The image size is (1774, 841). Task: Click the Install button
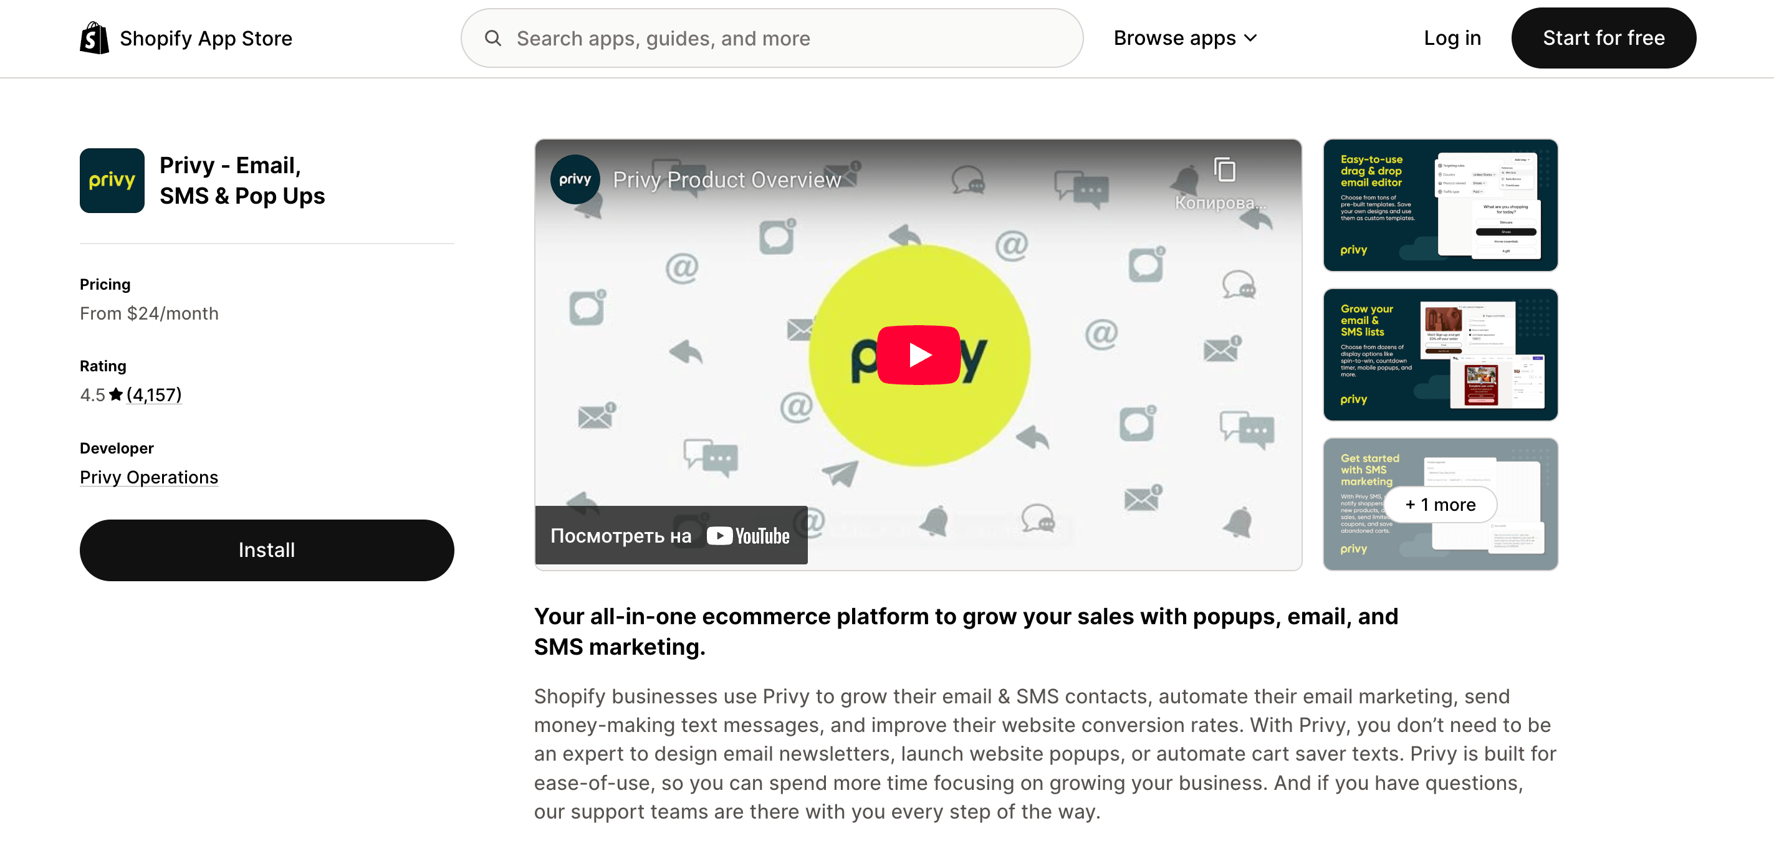(x=267, y=549)
